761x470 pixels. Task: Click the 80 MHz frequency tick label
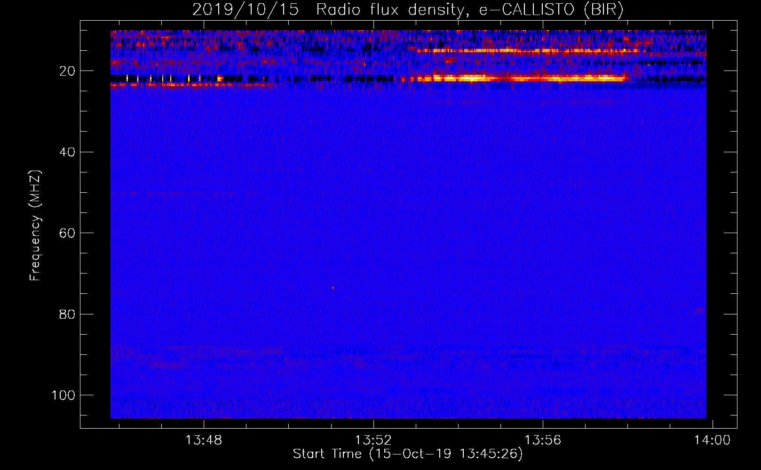click(x=67, y=314)
